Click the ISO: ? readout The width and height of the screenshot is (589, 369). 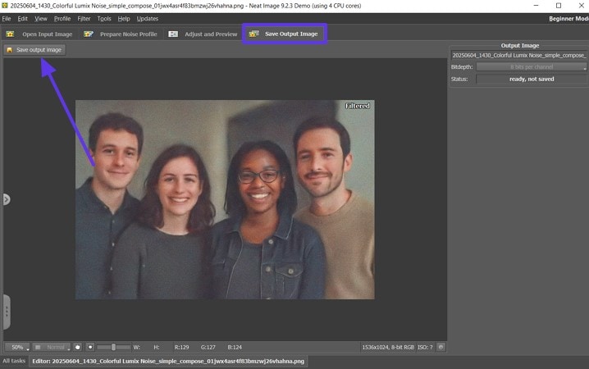tap(425, 347)
